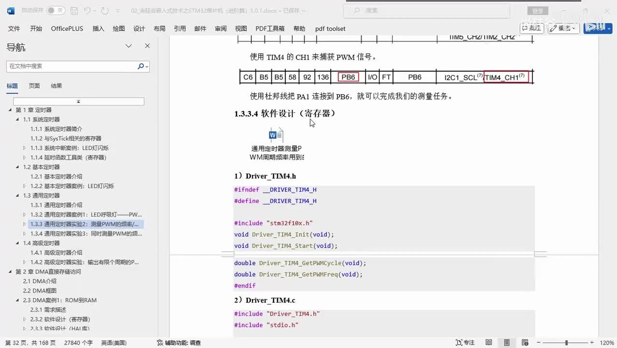
Task: Open the pdf toolset ribbon tab
Action: coord(330,29)
